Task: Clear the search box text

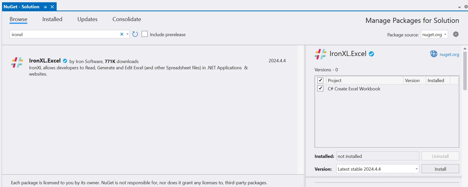Action: [x=122, y=34]
